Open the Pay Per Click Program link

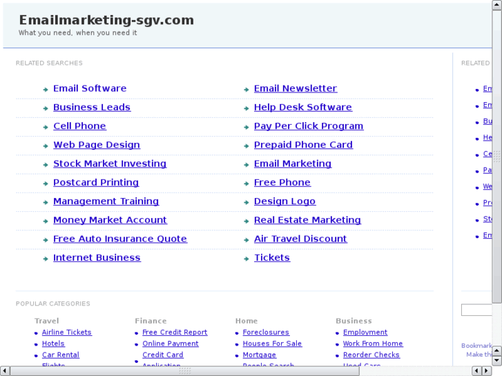point(308,126)
